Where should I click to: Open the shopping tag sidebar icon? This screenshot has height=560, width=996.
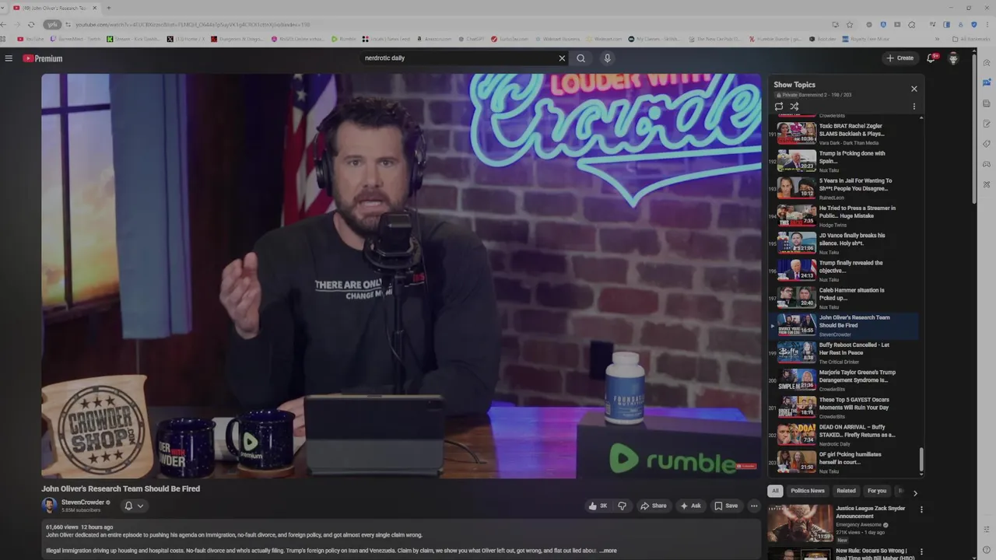pos(987,144)
